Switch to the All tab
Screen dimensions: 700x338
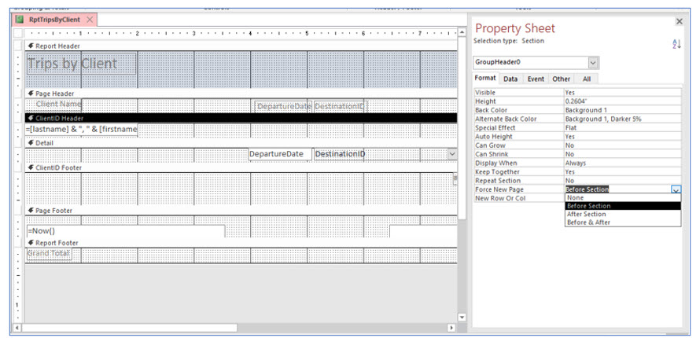(587, 79)
